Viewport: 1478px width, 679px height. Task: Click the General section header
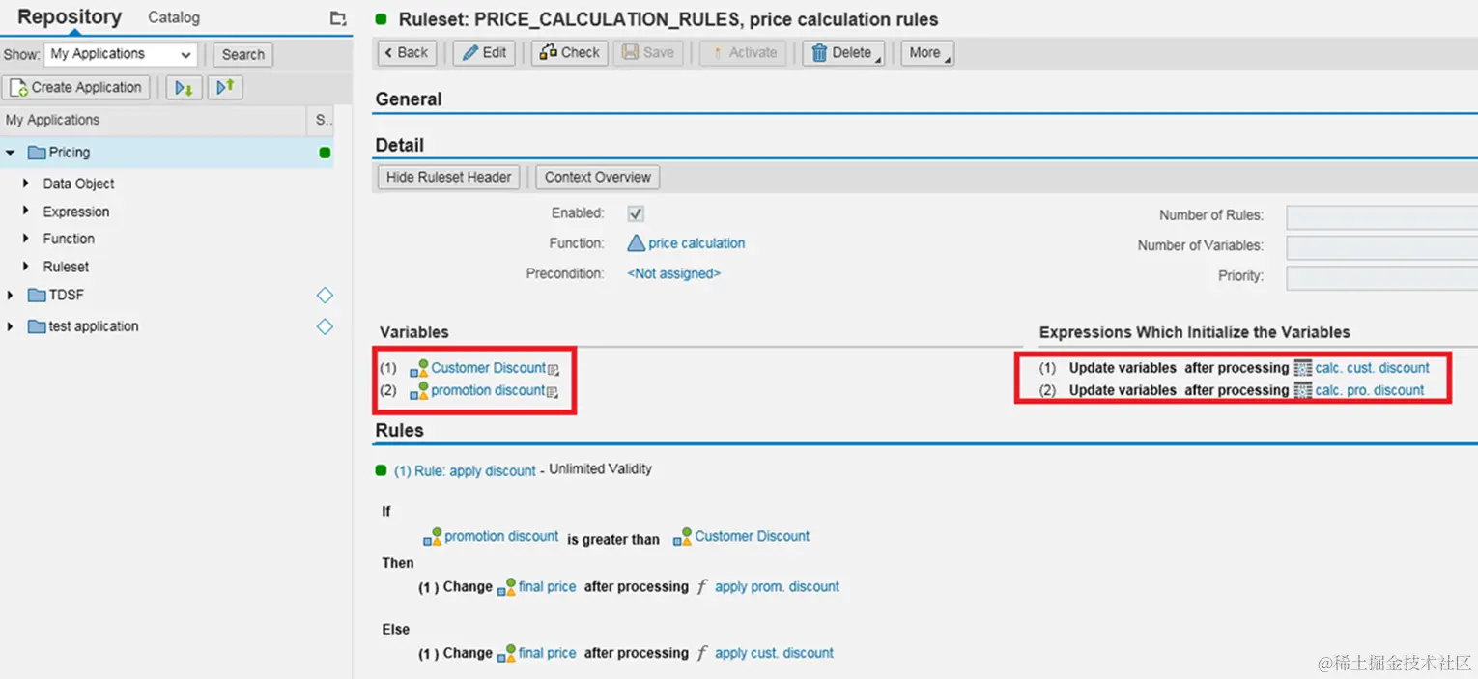[x=409, y=99]
